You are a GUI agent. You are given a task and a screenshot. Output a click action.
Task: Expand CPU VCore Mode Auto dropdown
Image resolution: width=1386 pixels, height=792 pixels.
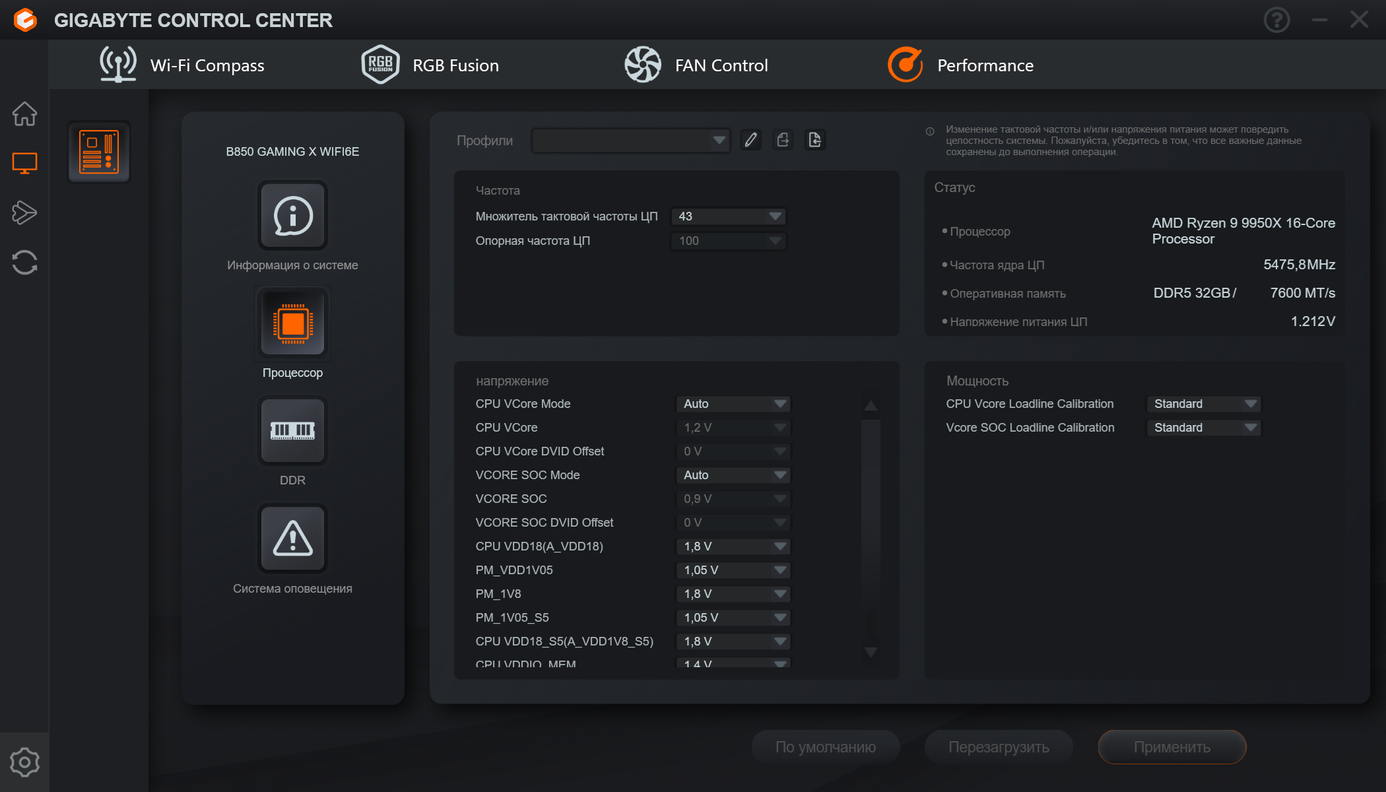(733, 404)
